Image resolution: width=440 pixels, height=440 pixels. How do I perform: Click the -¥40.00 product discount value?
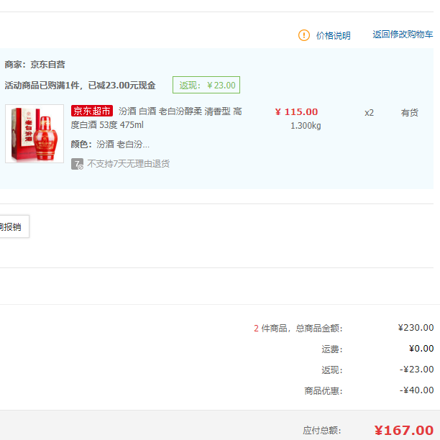[417, 390]
